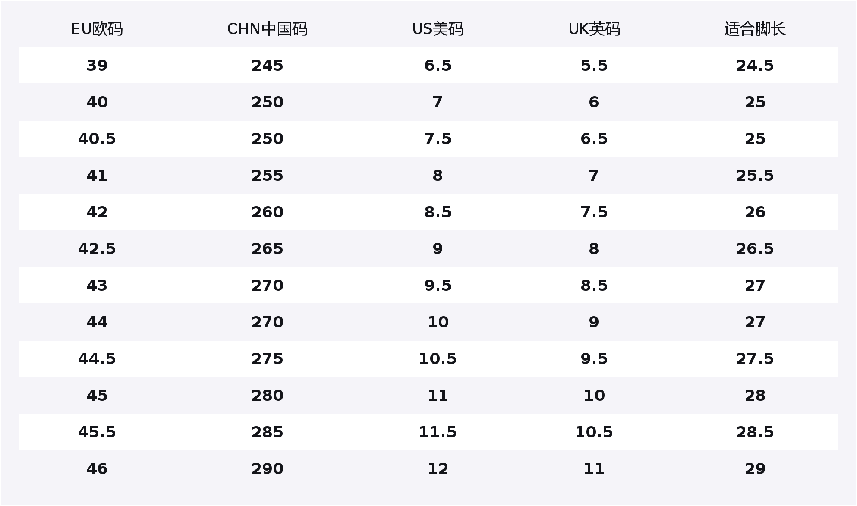Click the UK英码 column header
Screen dimensions: 857x506
pyautogui.click(x=594, y=29)
